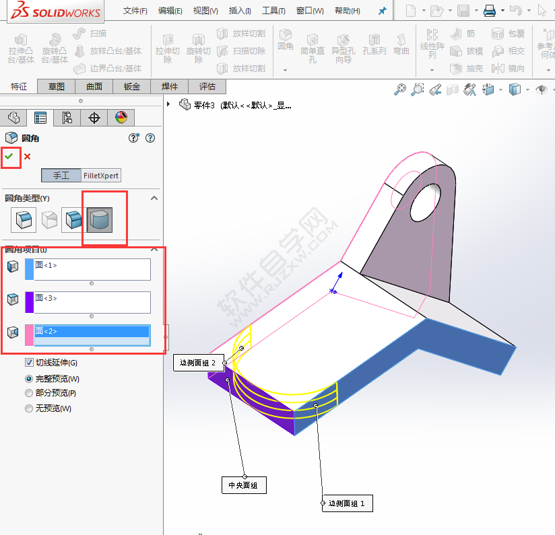
Task: Click the Zoom to Area icon
Action: pos(418,90)
